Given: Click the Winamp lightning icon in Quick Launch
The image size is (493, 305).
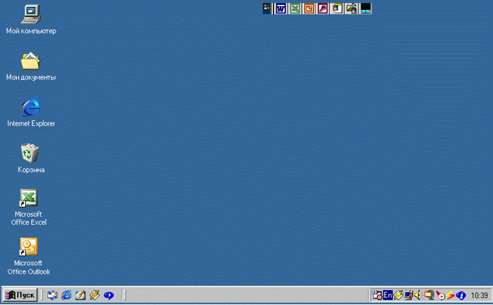Looking at the screenshot, I should click(94, 295).
